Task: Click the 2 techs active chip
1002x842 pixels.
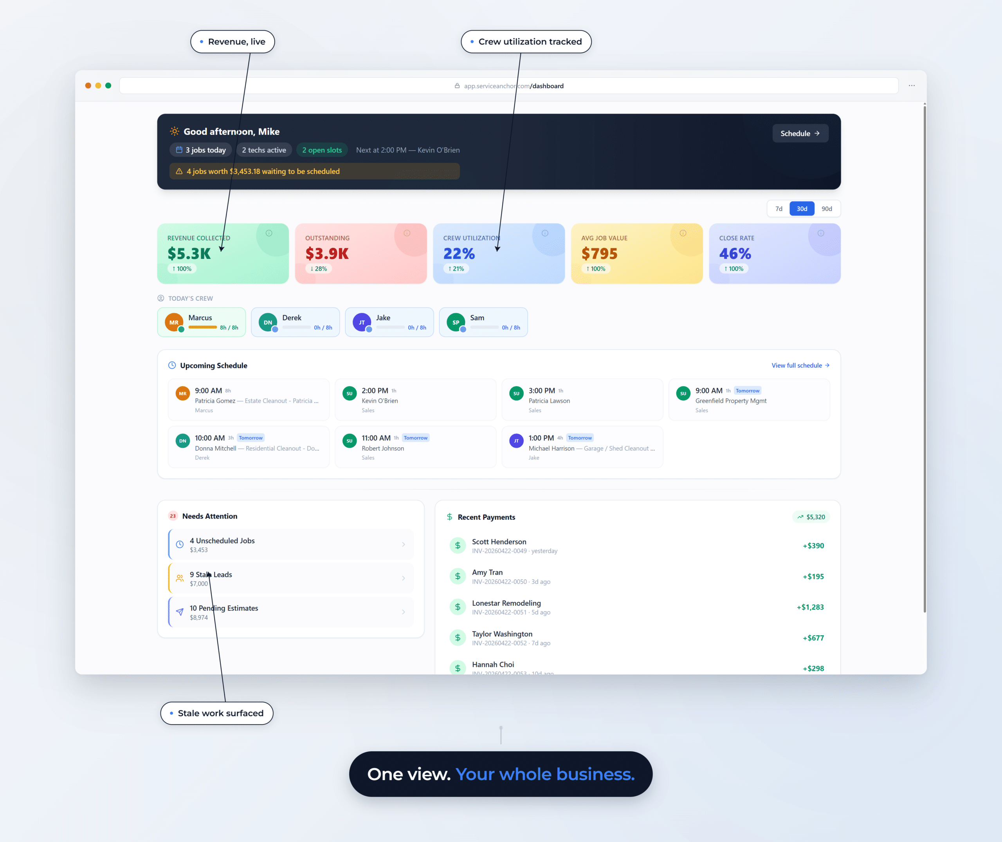Action: [264, 150]
